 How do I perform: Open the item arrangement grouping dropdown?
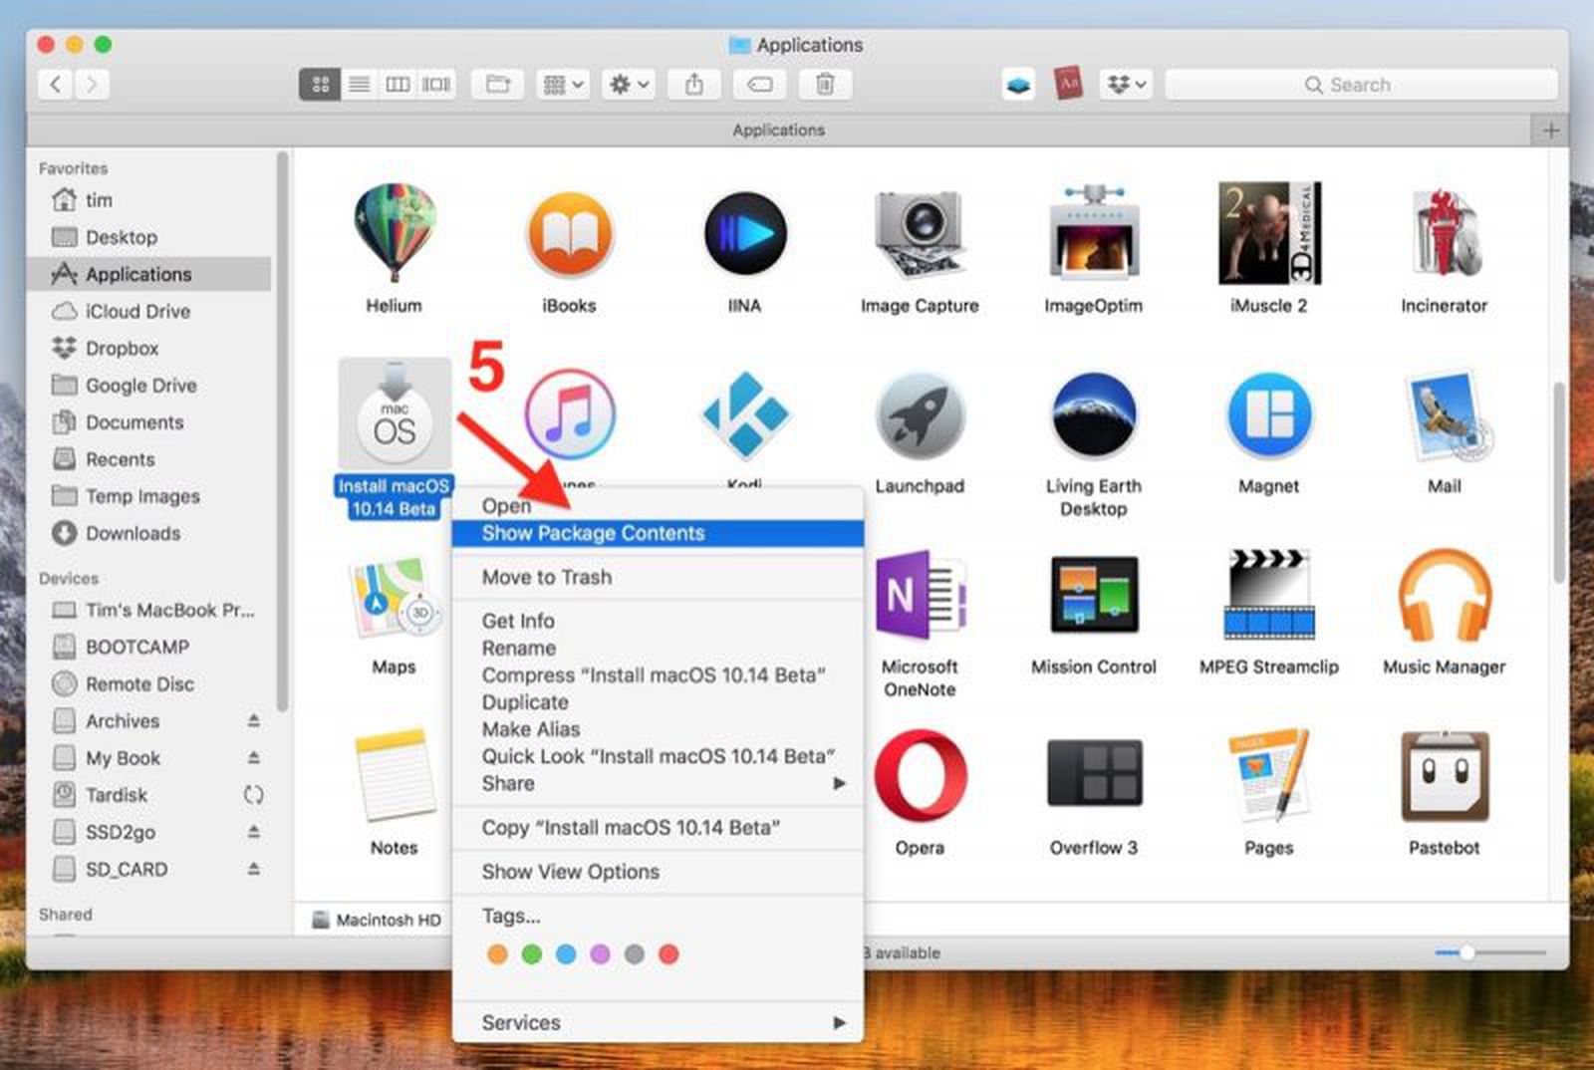pos(561,85)
